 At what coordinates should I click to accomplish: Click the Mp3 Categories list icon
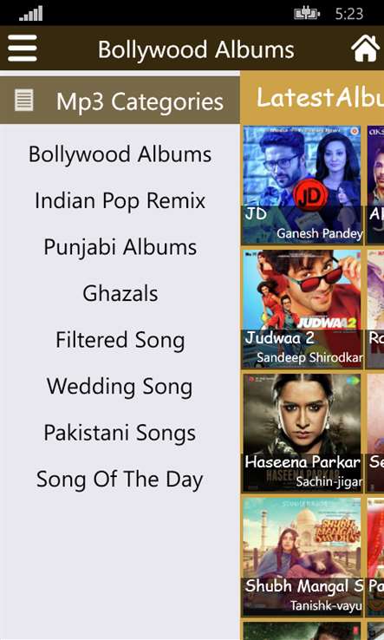(x=24, y=101)
